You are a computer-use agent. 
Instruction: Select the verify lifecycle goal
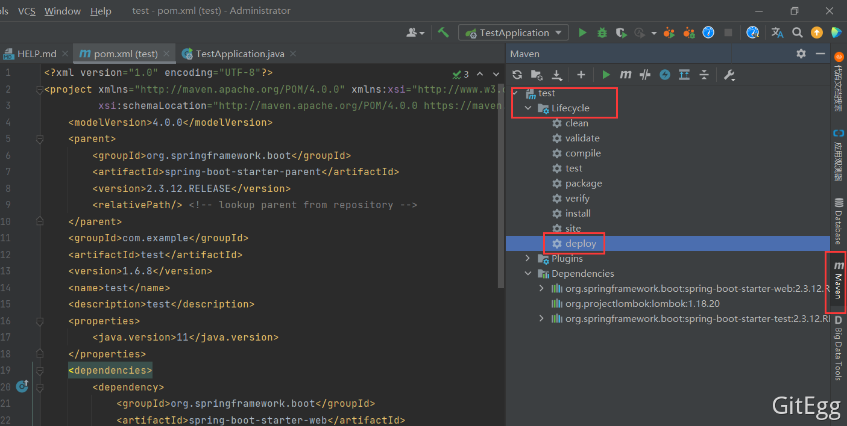(x=571, y=198)
